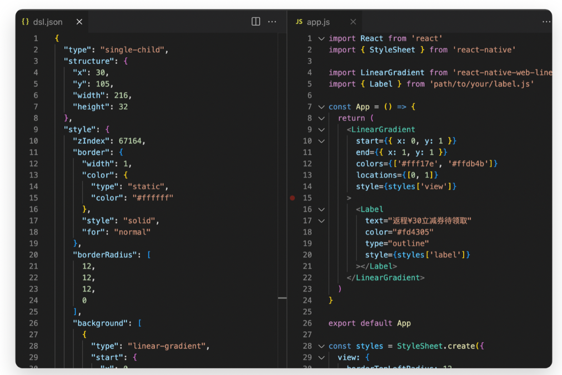The image size is (562, 375).
Task: Collapse the import block at app.js line 1
Action: [x=322, y=38]
